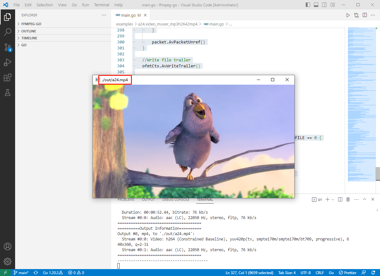Select the TERMINAL panel tab

click(x=205, y=200)
